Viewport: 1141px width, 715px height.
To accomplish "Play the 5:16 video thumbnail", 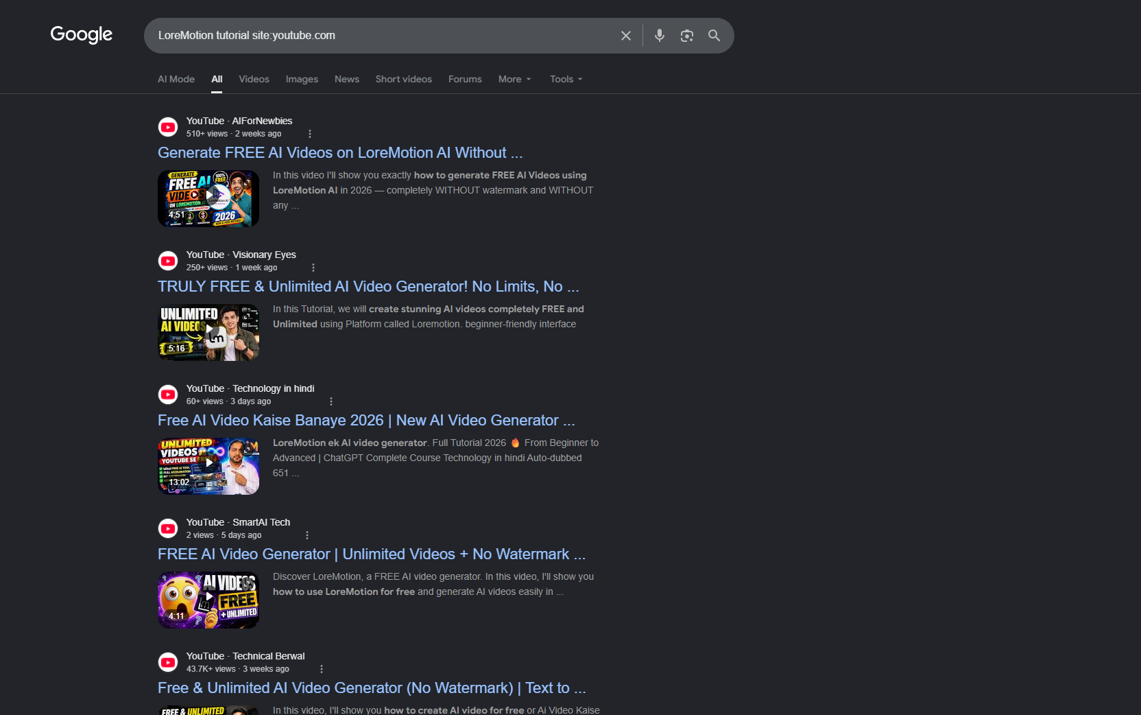I will point(208,332).
